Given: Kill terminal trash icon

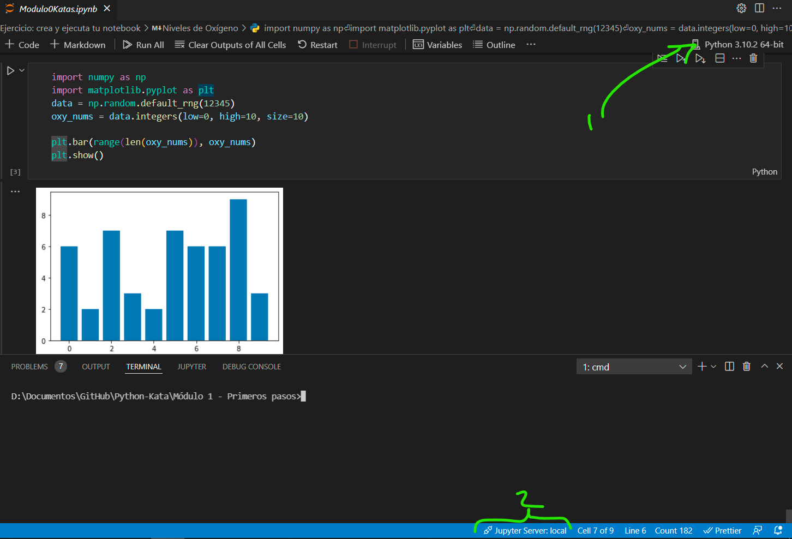Looking at the screenshot, I should click(747, 367).
